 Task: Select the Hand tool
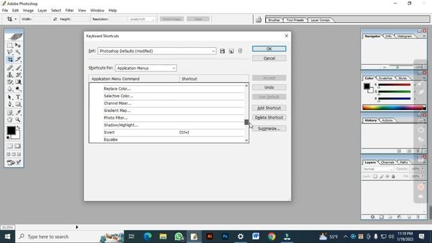pos(10,120)
